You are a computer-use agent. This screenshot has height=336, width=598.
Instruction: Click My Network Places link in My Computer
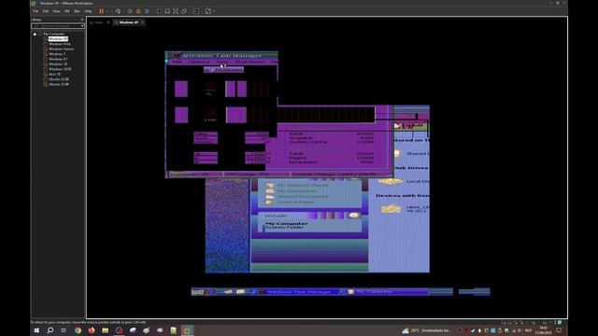pyautogui.click(x=303, y=185)
